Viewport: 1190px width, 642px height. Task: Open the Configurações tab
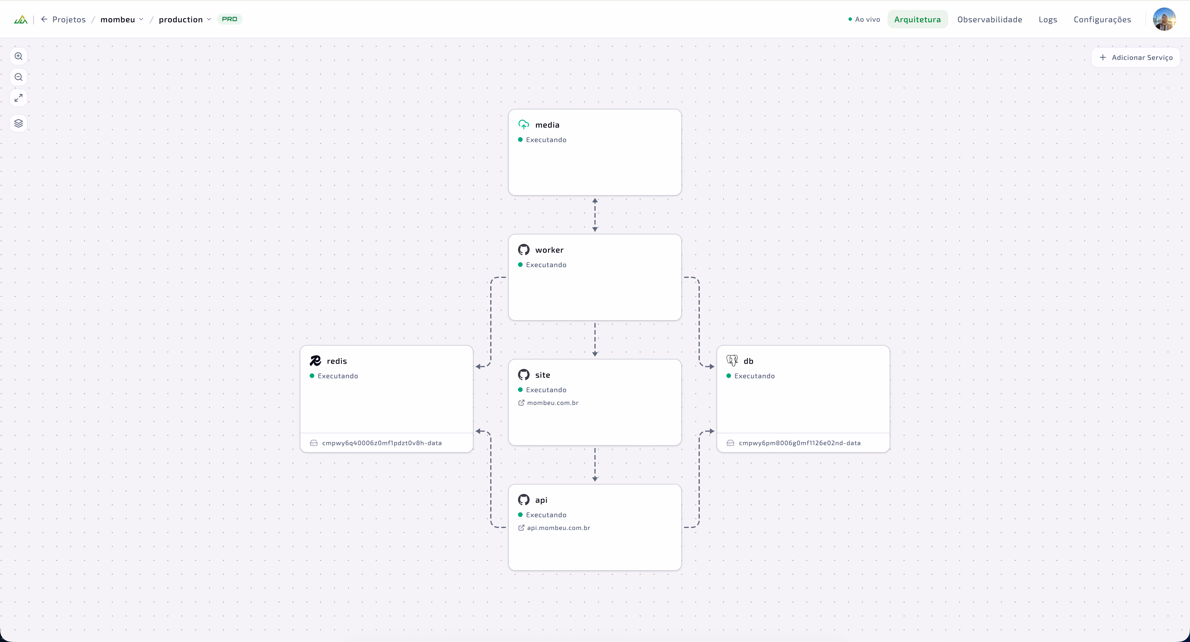(x=1102, y=19)
